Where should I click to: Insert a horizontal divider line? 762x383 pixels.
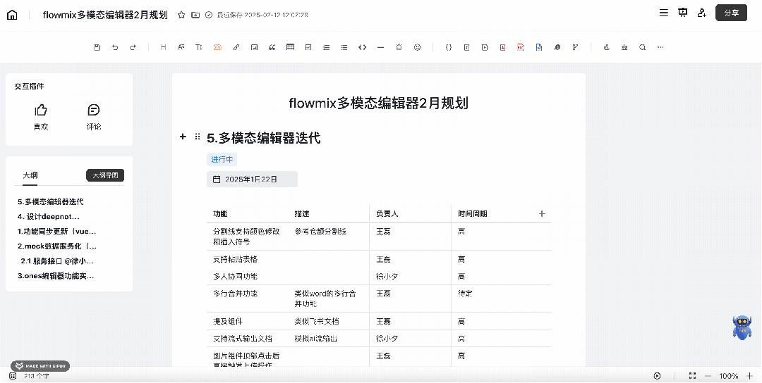(x=380, y=47)
